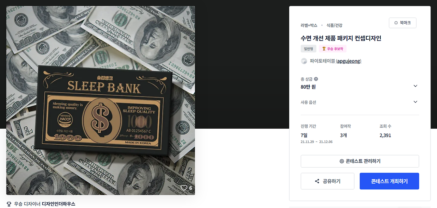Select the 일반형 tag
This screenshot has width=437, height=208.
point(309,49)
